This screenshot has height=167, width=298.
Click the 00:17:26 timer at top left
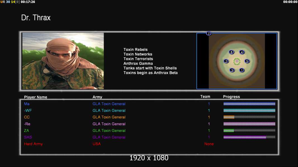click(28, 2)
